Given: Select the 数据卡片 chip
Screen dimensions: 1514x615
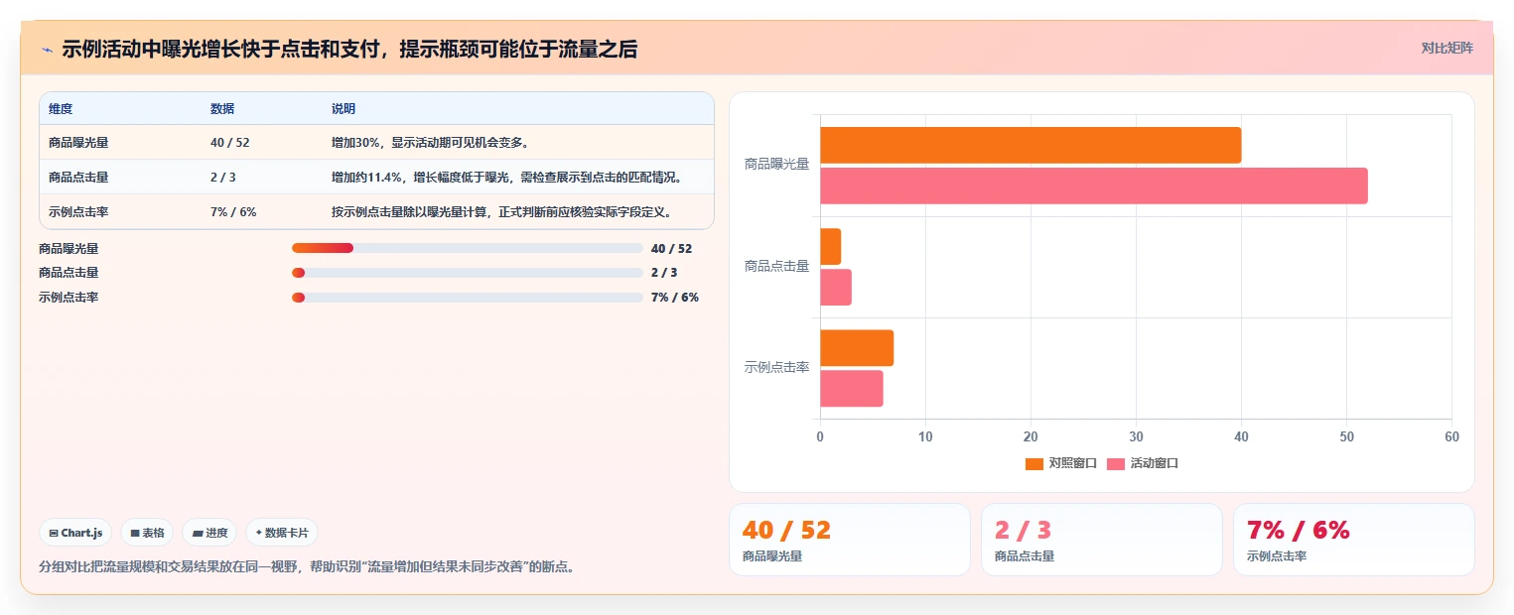Looking at the screenshot, I should (281, 533).
